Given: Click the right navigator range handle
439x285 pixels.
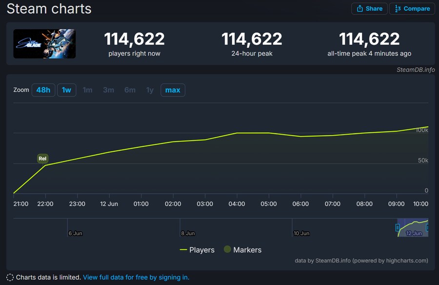Looking at the screenshot, I should (x=427, y=227).
